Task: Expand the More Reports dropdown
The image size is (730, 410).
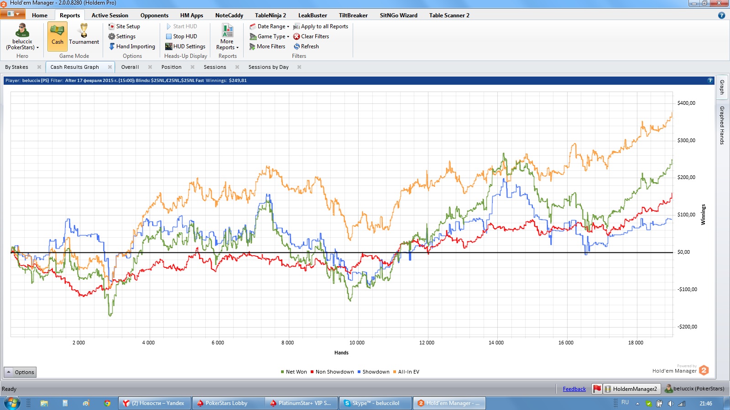Action: (227, 37)
